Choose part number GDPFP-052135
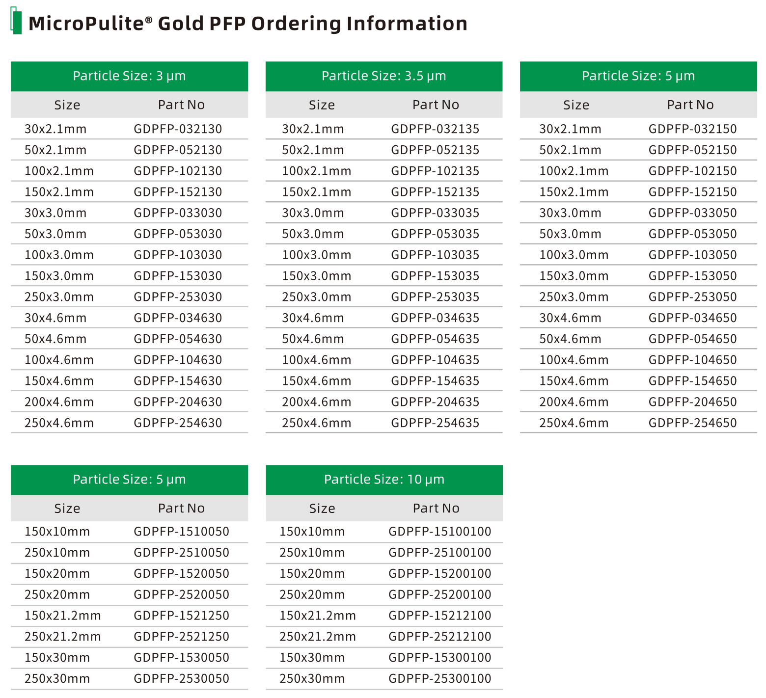This screenshot has width=766, height=698. (x=435, y=150)
